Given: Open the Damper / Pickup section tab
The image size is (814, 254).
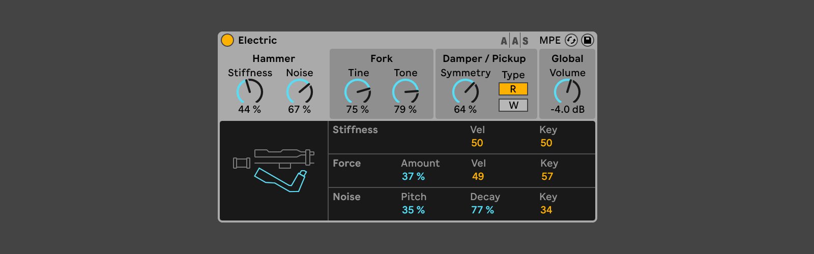Looking at the screenshot, I should tap(484, 58).
